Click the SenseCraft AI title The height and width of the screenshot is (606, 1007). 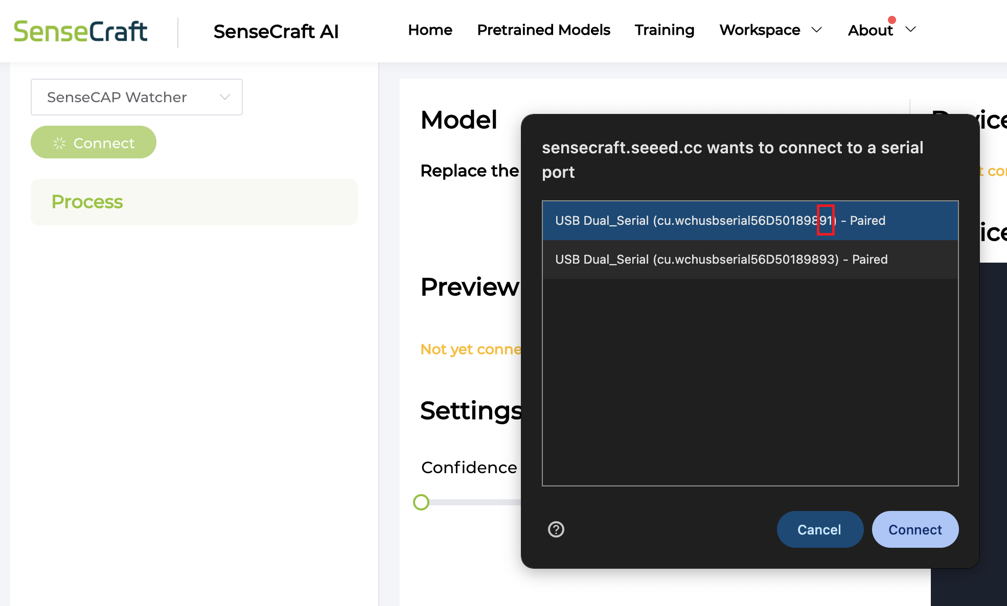click(x=276, y=31)
